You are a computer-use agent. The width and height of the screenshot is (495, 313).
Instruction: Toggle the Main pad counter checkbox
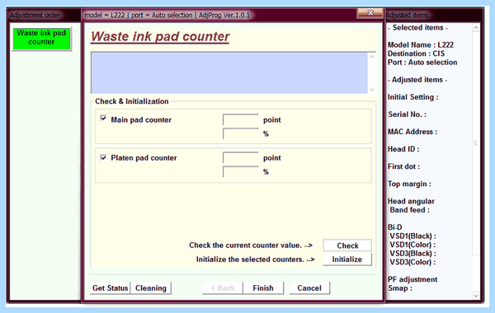[103, 119]
